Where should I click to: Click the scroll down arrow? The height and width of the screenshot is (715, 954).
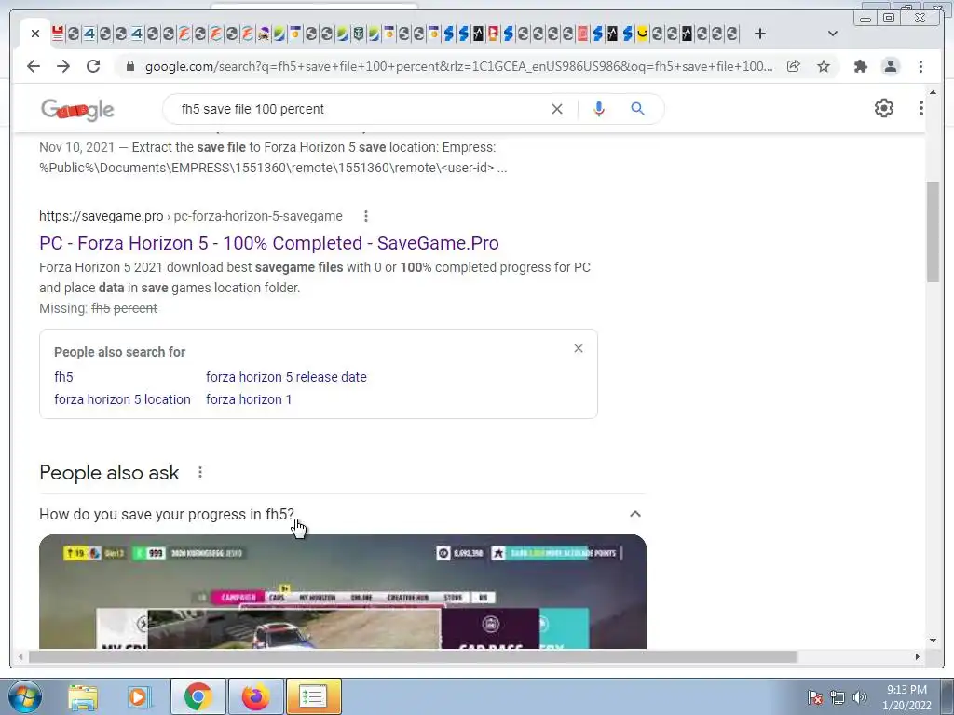pos(933,640)
